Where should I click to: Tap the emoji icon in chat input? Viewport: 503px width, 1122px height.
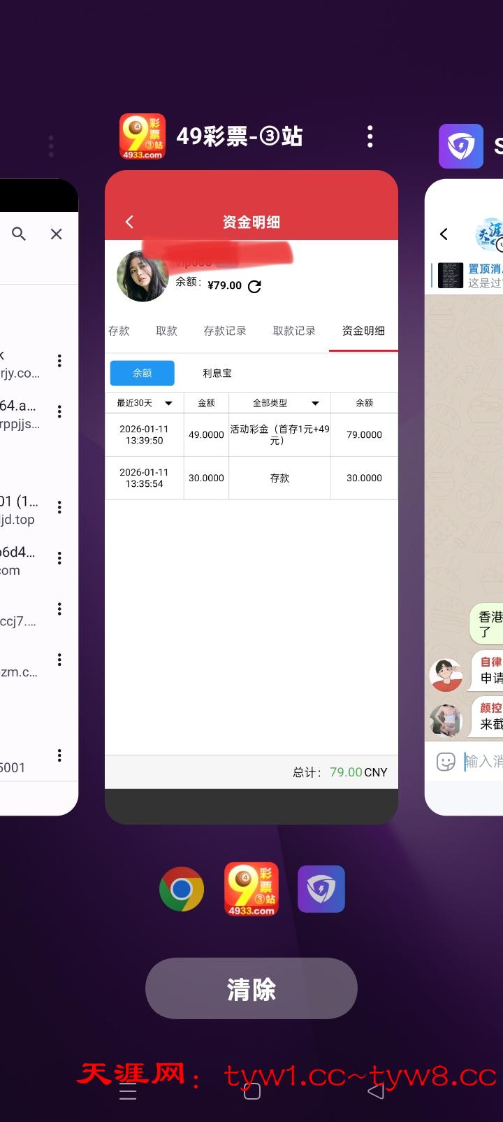(445, 762)
